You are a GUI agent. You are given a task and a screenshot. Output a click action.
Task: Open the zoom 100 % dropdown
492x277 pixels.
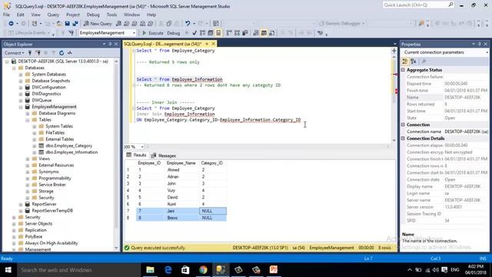coord(142,147)
